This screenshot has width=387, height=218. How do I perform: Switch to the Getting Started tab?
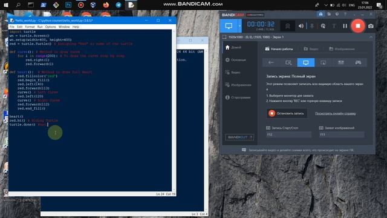(279, 49)
